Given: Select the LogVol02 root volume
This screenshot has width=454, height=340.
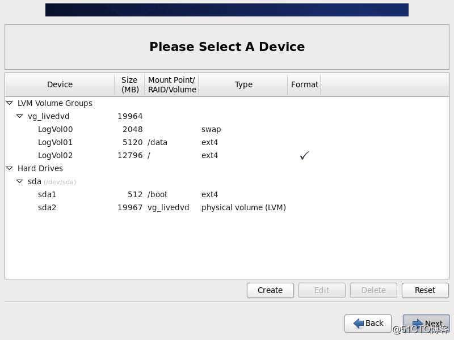Looking at the screenshot, I should [x=227, y=155].
